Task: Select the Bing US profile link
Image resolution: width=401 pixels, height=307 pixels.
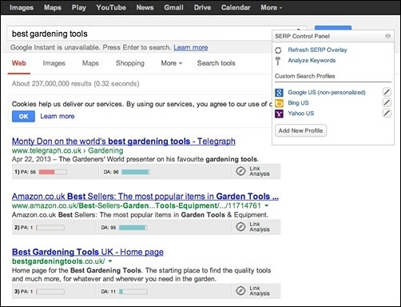Action: [x=298, y=103]
